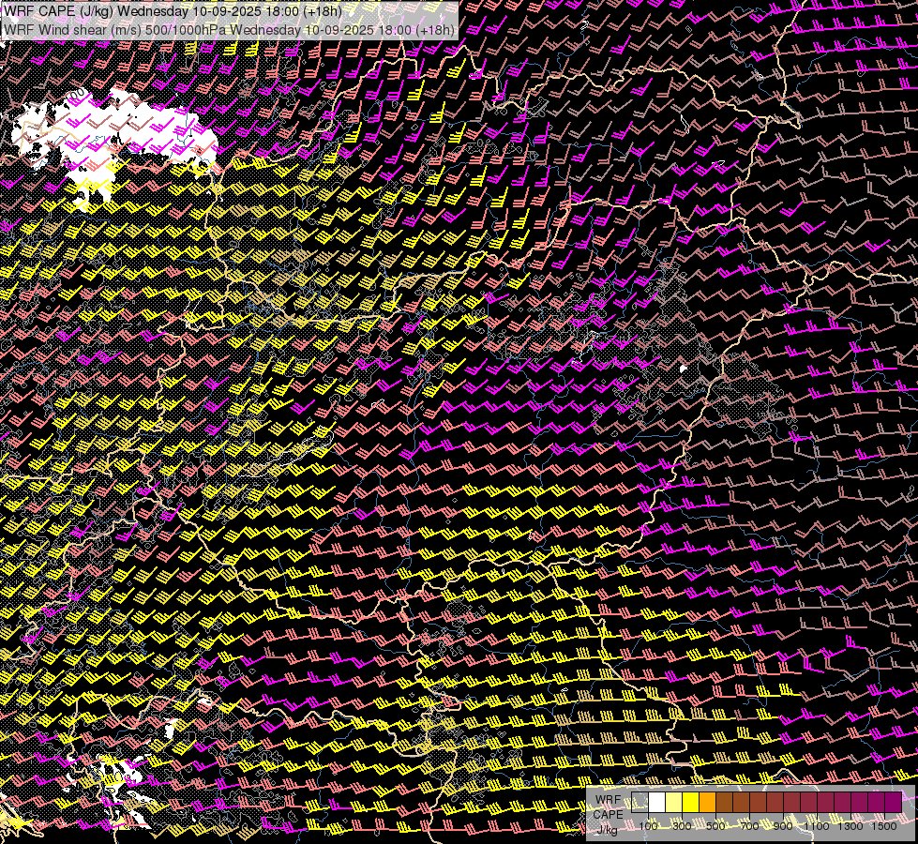Select the first empty legend swatch below 100
The height and width of the screenshot is (844, 918).
coord(640,802)
